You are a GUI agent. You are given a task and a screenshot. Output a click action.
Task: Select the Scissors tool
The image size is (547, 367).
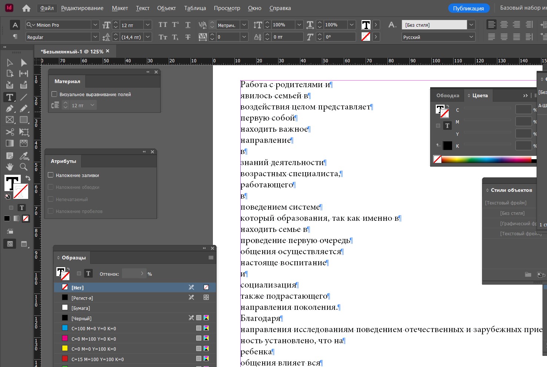coord(10,132)
